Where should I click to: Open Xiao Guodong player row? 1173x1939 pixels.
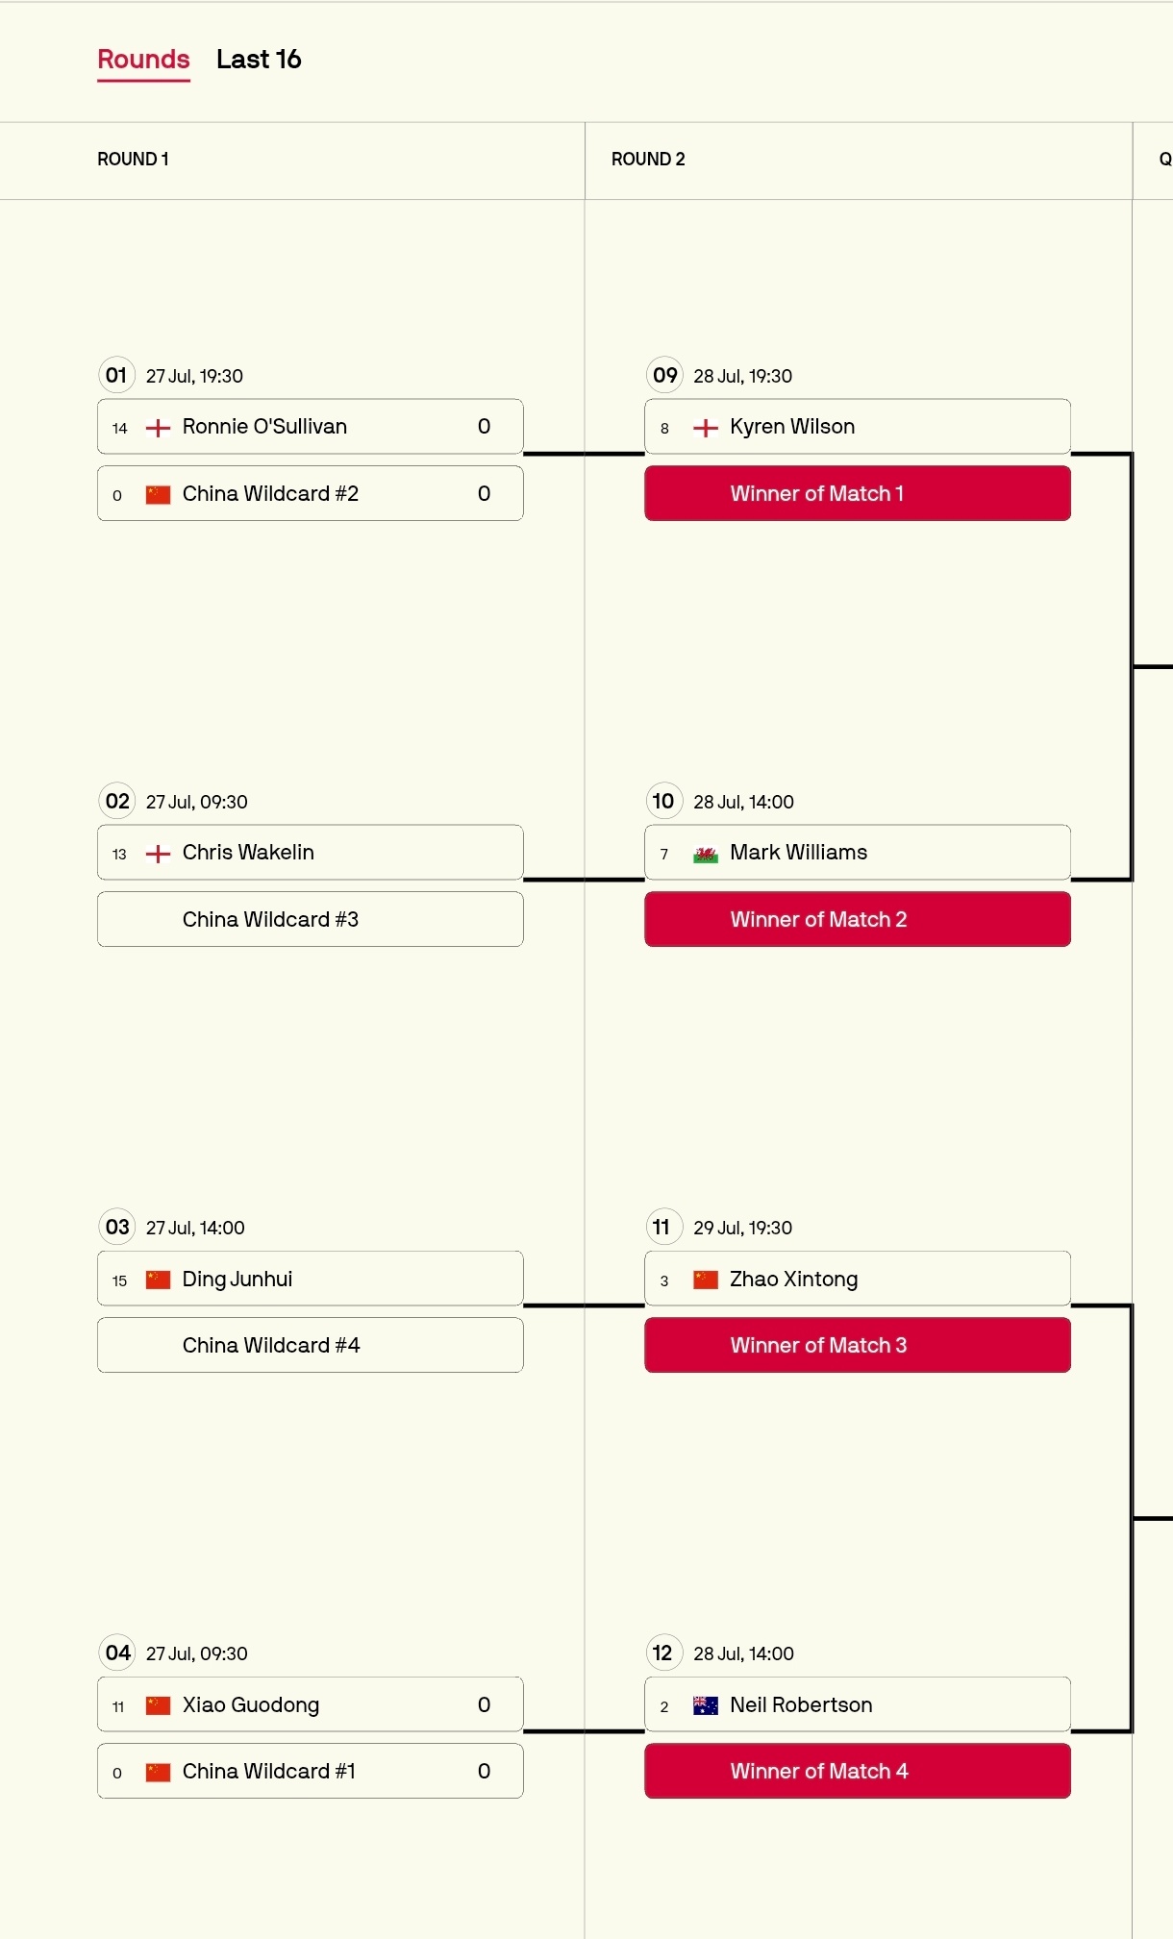[x=311, y=1704]
